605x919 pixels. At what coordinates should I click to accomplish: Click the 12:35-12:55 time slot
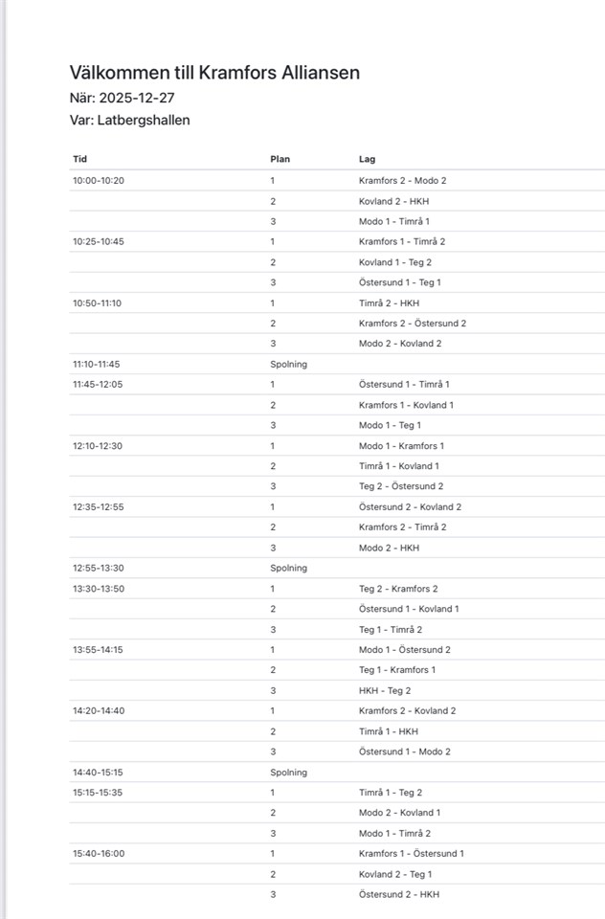[x=99, y=506]
